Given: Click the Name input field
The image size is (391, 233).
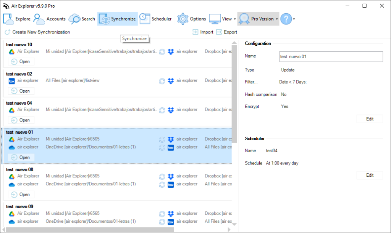Looking at the screenshot, I should (x=331, y=56).
